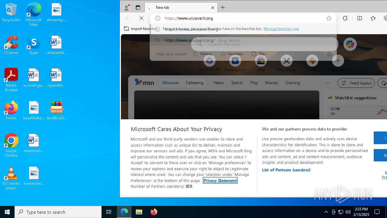The height and width of the screenshot is (218, 387).
Task: Select the 5bc00c1e9 archive file
Action: [56, 111]
